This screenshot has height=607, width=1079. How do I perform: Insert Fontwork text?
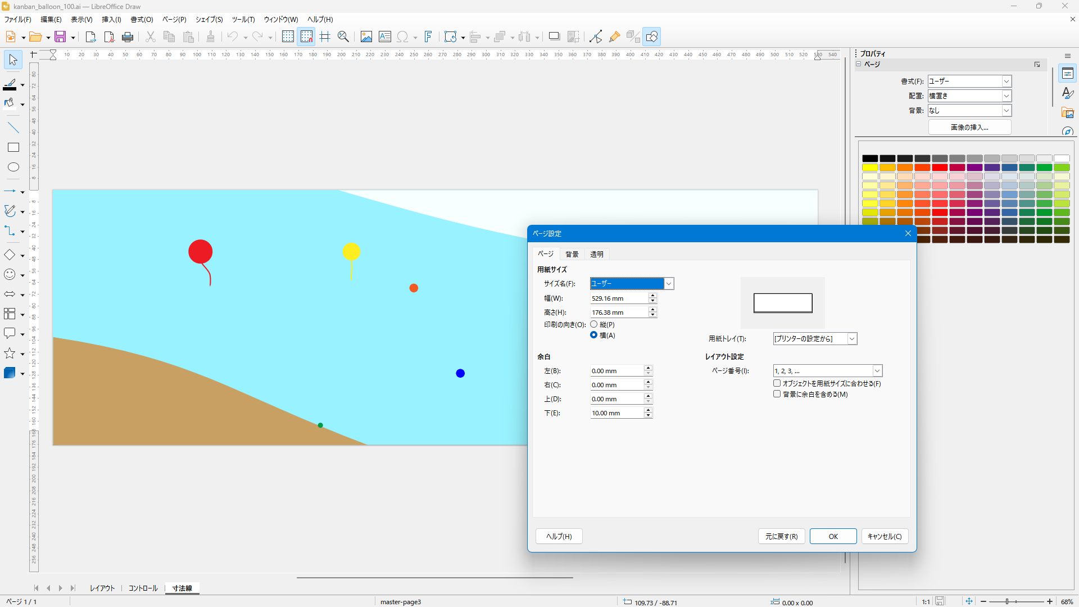point(428,36)
